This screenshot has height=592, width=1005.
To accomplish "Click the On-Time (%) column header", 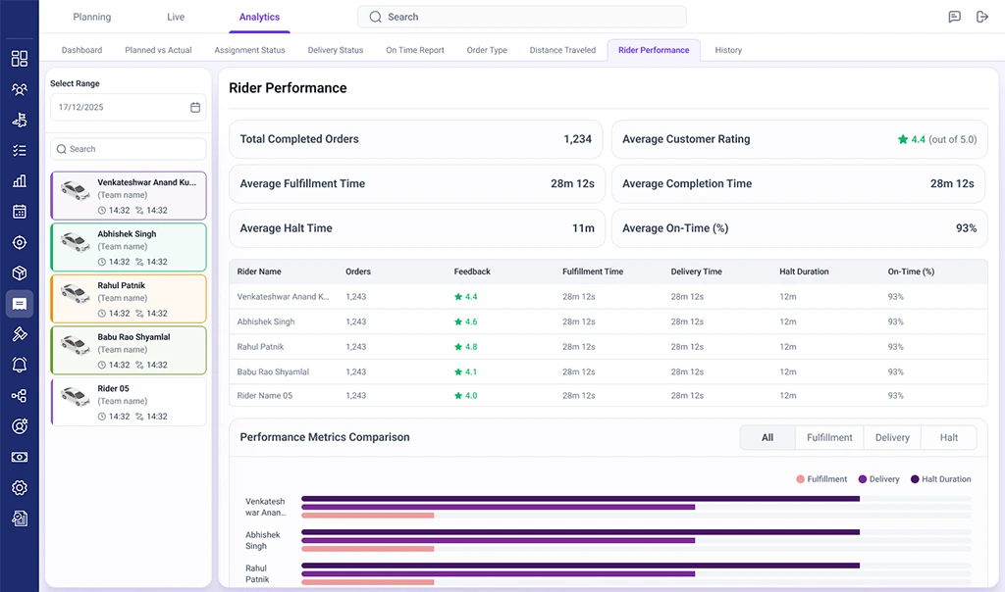I will [x=911, y=271].
